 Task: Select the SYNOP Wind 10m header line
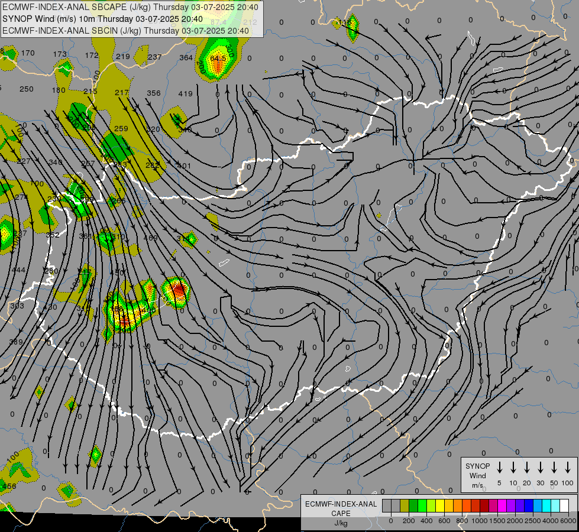pos(102,19)
